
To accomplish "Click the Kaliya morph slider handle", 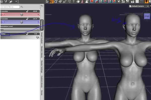I will (37, 37).
